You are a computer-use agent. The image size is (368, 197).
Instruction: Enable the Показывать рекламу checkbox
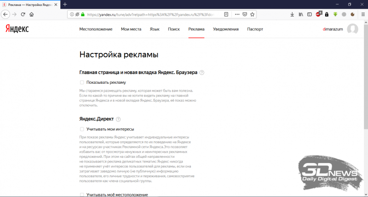[82, 82]
